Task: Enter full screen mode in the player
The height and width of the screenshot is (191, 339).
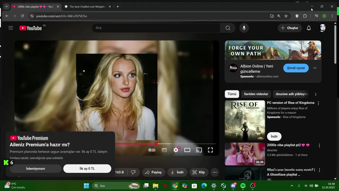Action: coord(210,150)
